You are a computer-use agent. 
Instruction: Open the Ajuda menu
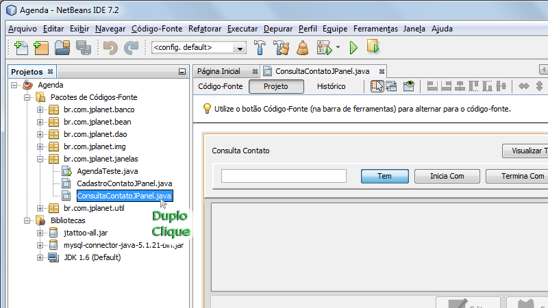(x=442, y=29)
